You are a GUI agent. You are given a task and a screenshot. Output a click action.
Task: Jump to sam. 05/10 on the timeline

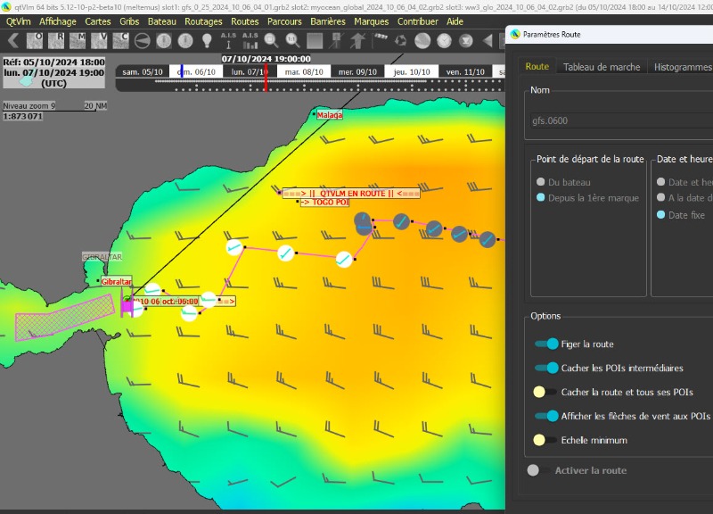point(143,72)
